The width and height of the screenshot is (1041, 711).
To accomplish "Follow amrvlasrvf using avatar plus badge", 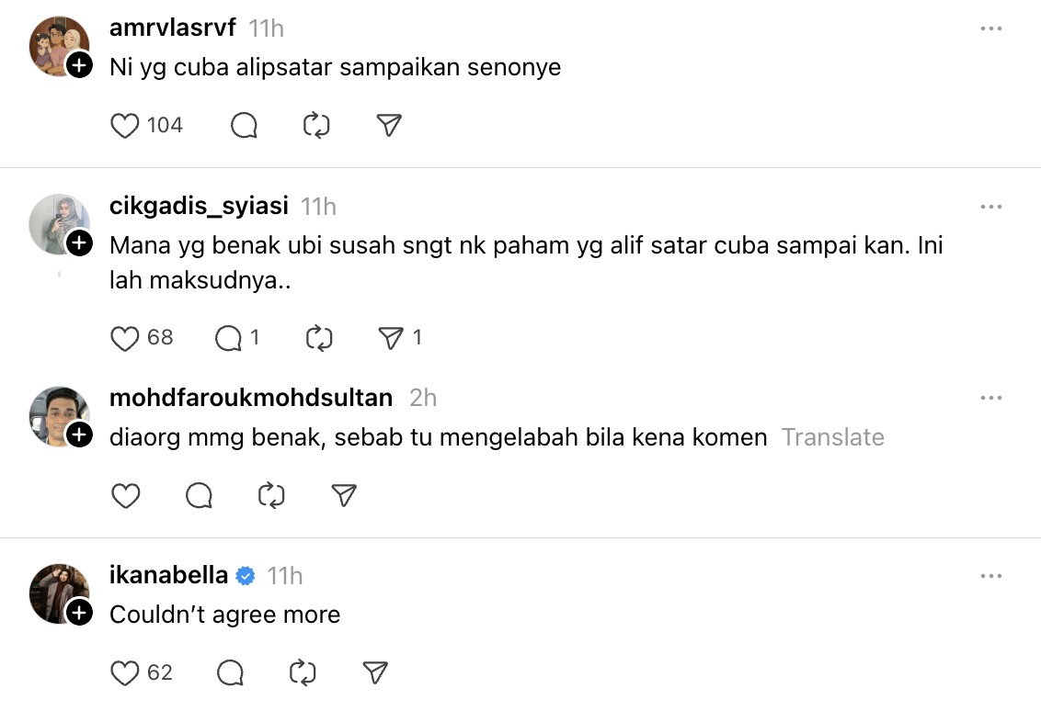I will [79, 65].
